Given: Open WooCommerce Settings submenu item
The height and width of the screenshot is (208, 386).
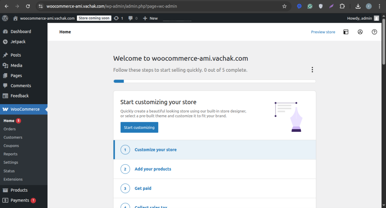Looking at the screenshot, I should pos(11,162).
